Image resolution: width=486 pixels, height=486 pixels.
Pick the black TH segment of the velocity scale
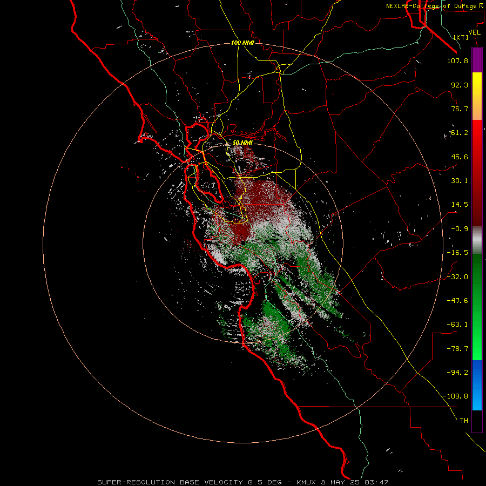477,421
